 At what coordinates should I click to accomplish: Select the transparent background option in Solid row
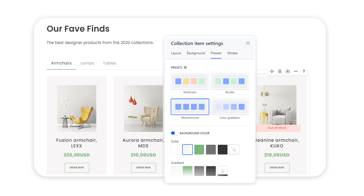pyautogui.click(x=234, y=149)
